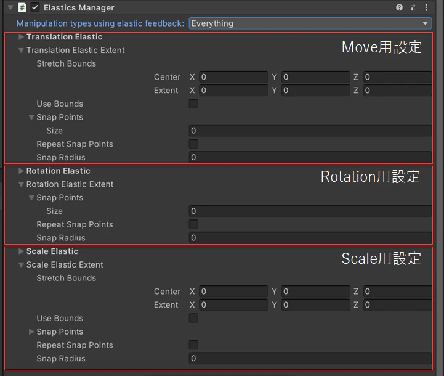Enable Use Bounds in Scale Elastic Extent
The image size is (444, 376).
pos(193,318)
